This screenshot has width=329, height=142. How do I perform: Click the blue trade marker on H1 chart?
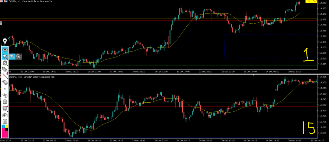272,23
